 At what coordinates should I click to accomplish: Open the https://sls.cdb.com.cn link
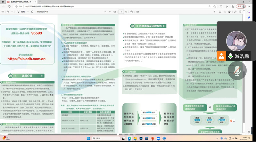tap(26, 59)
